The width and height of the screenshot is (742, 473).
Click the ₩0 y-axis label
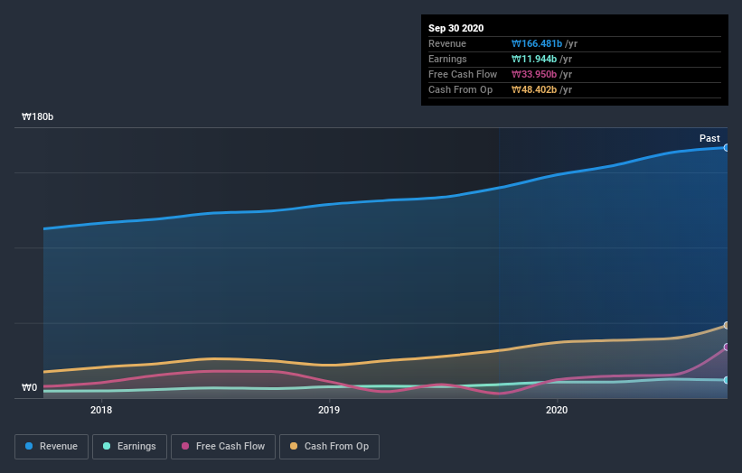(x=29, y=387)
